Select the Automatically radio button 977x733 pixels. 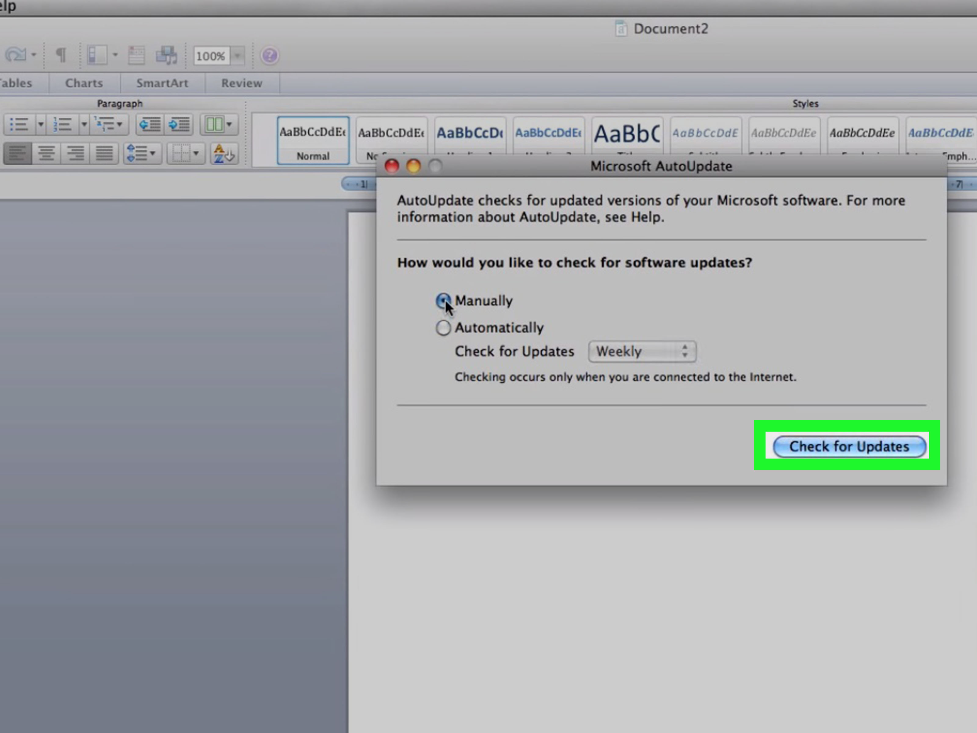click(x=443, y=328)
